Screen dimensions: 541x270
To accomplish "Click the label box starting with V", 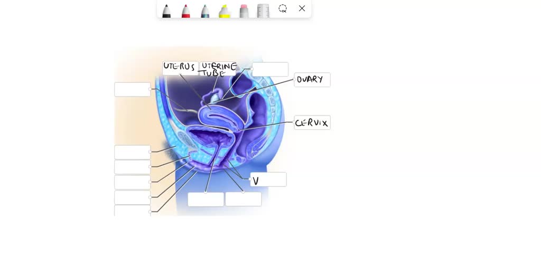I will click(268, 179).
